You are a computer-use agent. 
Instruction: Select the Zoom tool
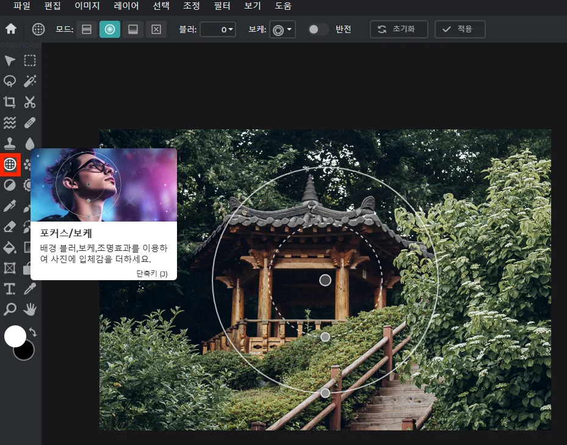click(9, 309)
